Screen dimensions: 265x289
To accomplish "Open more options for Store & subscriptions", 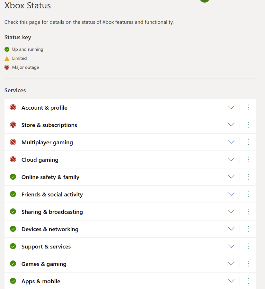I will tap(248, 125).
